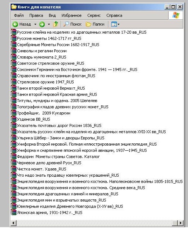Click the green Forward arrow icon
This screenshot has width=188, height=229.
click(42, 24)
